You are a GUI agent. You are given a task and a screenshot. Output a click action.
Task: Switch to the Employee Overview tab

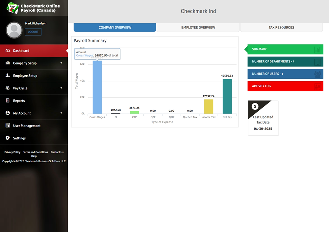[198, 28]
